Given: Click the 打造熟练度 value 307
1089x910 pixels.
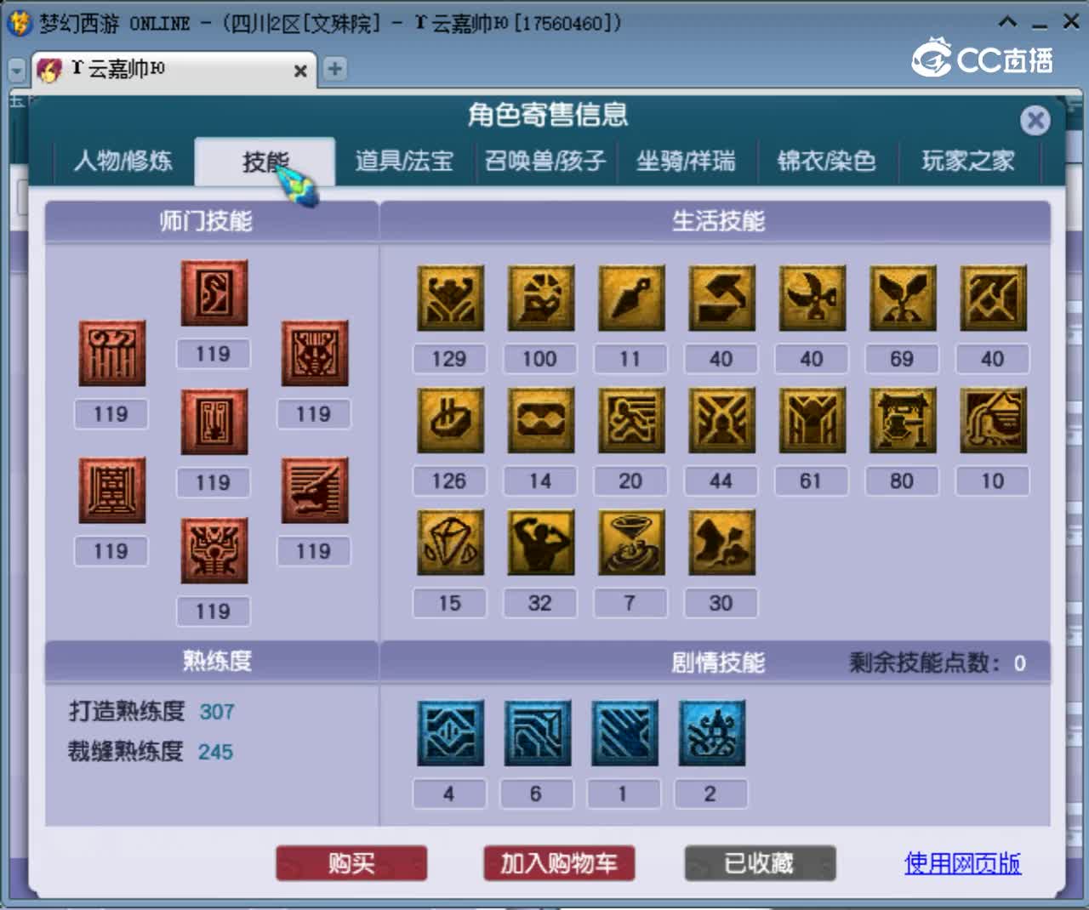Looking at the screenshot, I should coord(217,712).
